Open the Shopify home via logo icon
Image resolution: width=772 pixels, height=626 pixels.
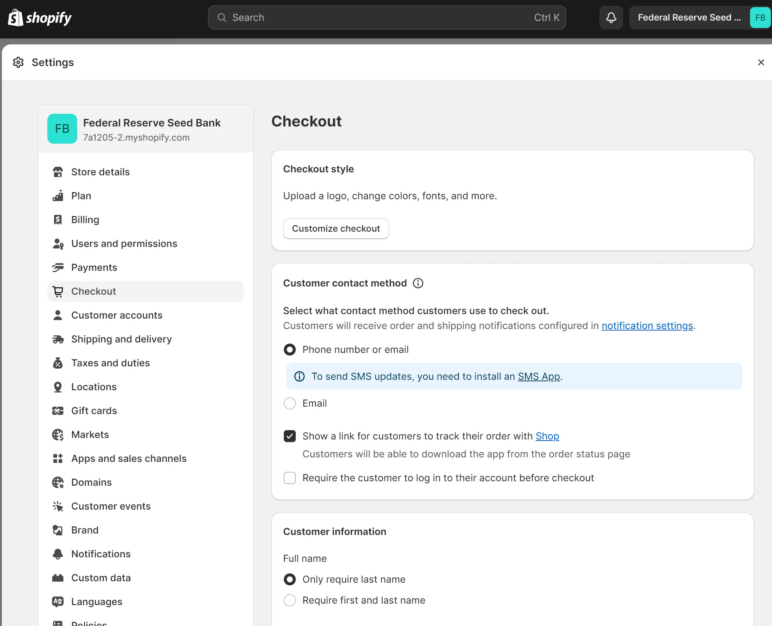[15, 17]
